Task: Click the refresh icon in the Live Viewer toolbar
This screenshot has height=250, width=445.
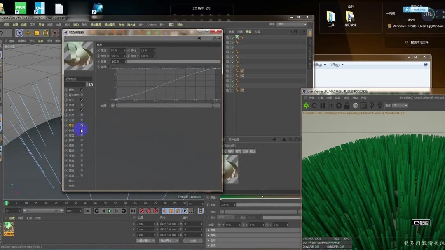Action: (314, 106)
